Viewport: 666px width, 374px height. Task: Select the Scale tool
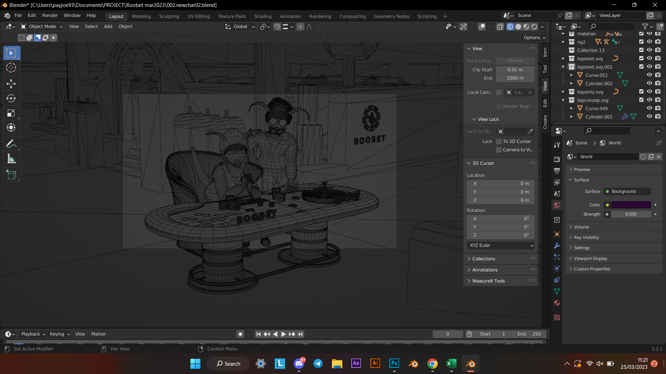coord(11,113)
